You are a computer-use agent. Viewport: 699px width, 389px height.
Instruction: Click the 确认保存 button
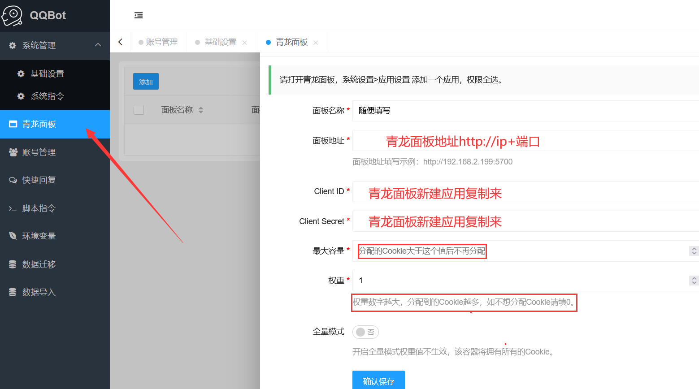pyautogui.click(x=378, y=381)
